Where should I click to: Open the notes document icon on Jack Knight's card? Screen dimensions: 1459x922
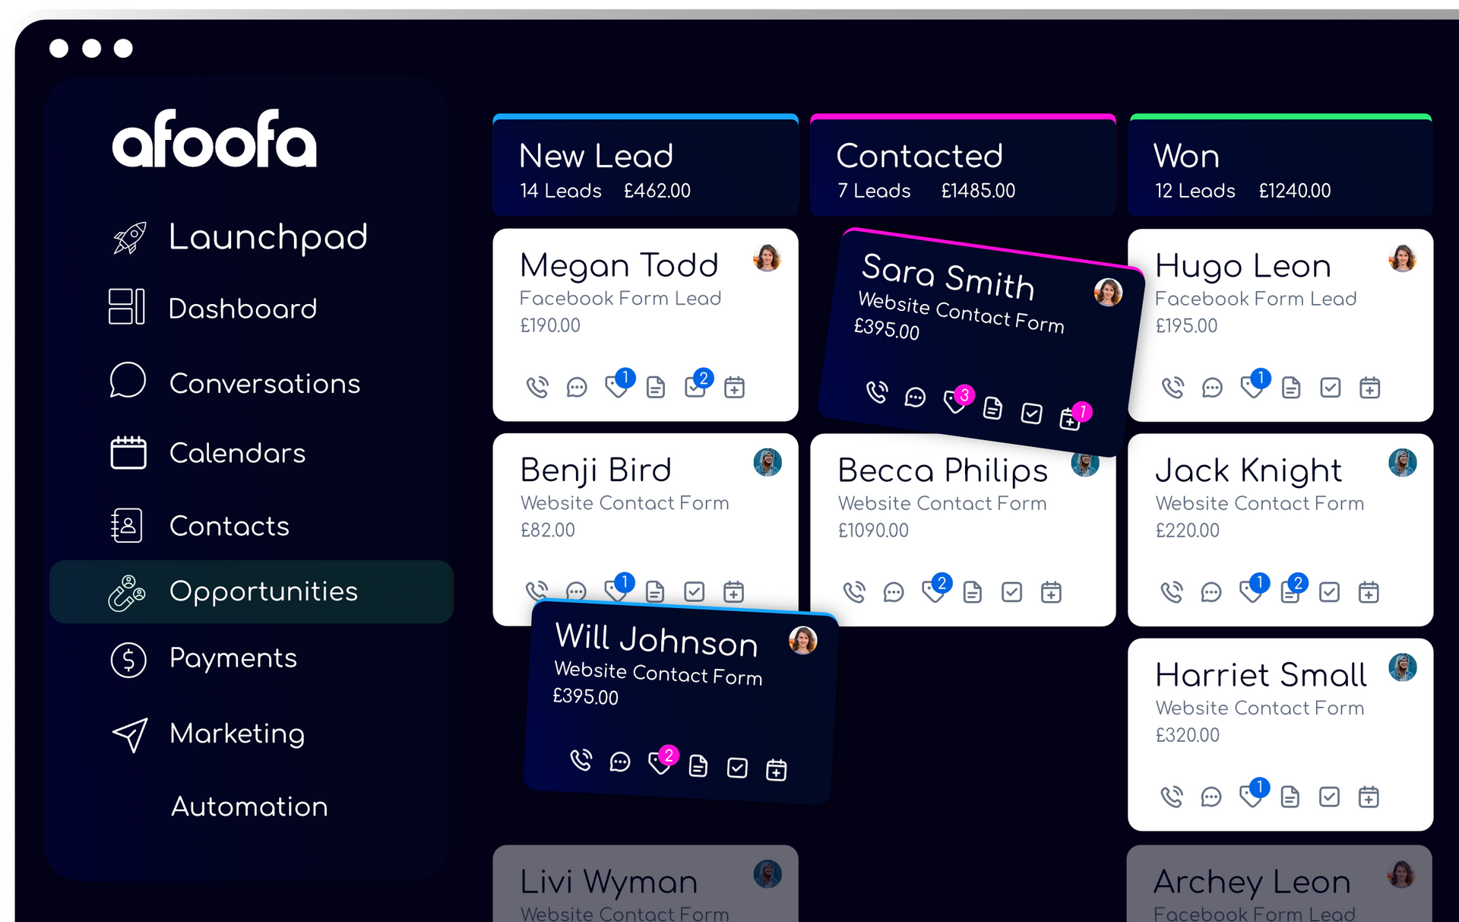pos(1290,591)
